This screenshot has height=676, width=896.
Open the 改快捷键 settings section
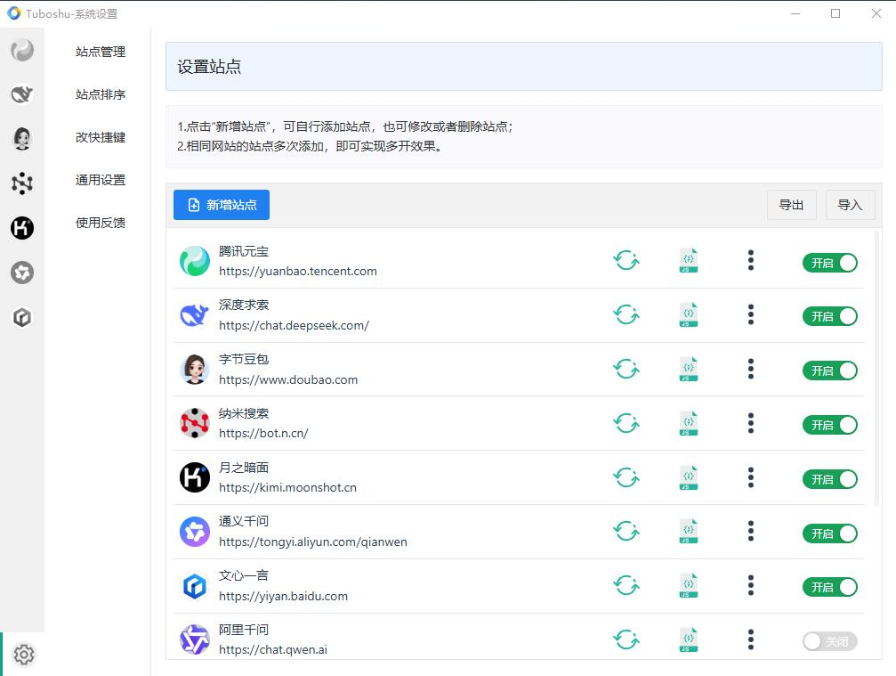click(101, 137)
